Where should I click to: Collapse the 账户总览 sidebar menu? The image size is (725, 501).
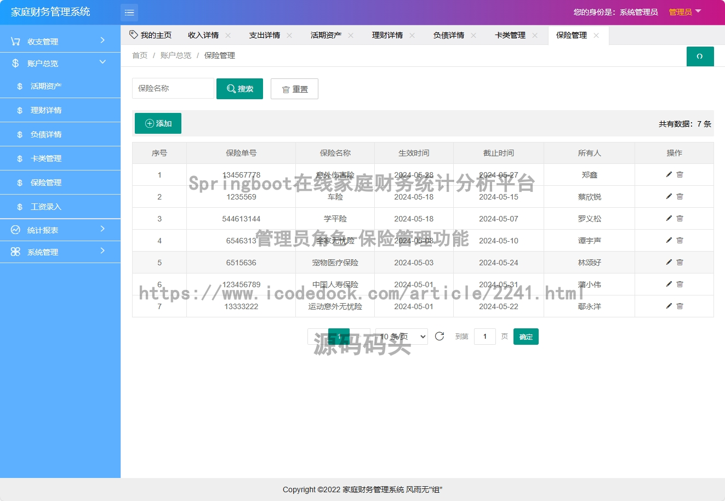60,63
